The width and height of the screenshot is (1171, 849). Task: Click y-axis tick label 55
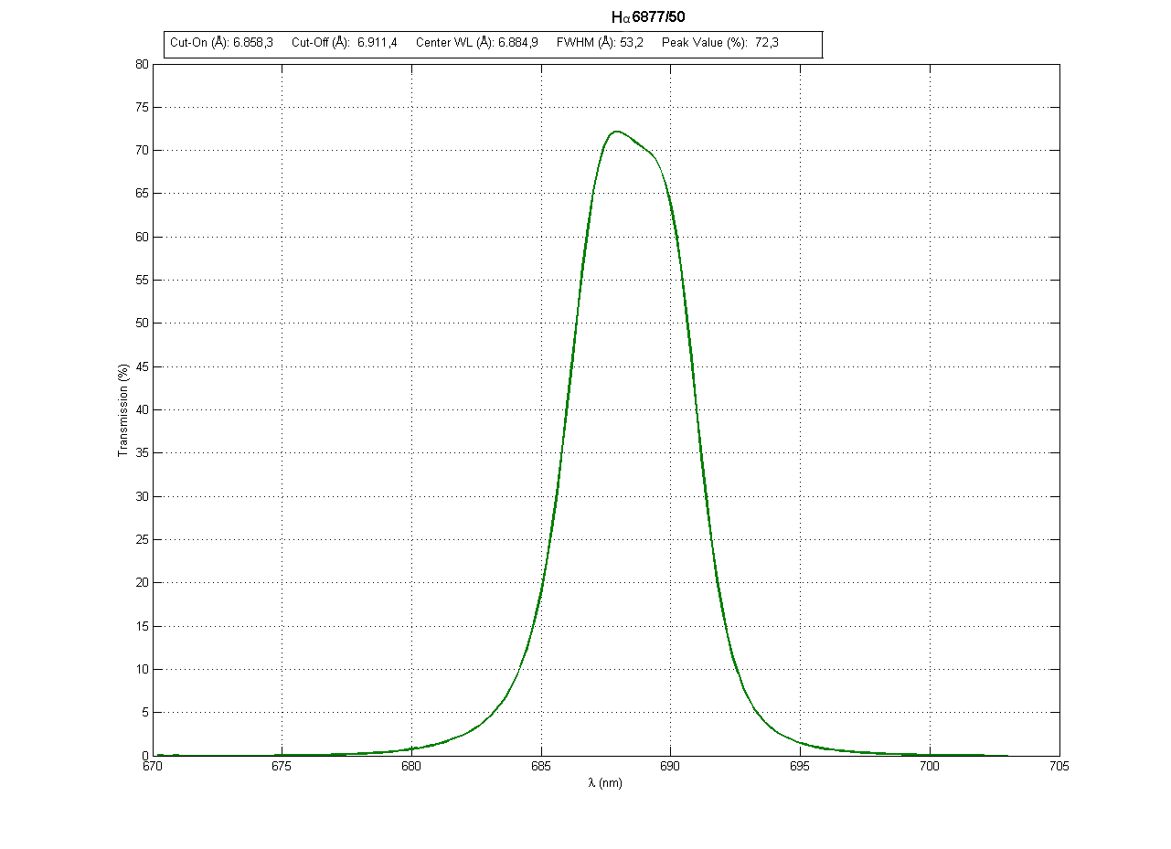pos(142,280)
